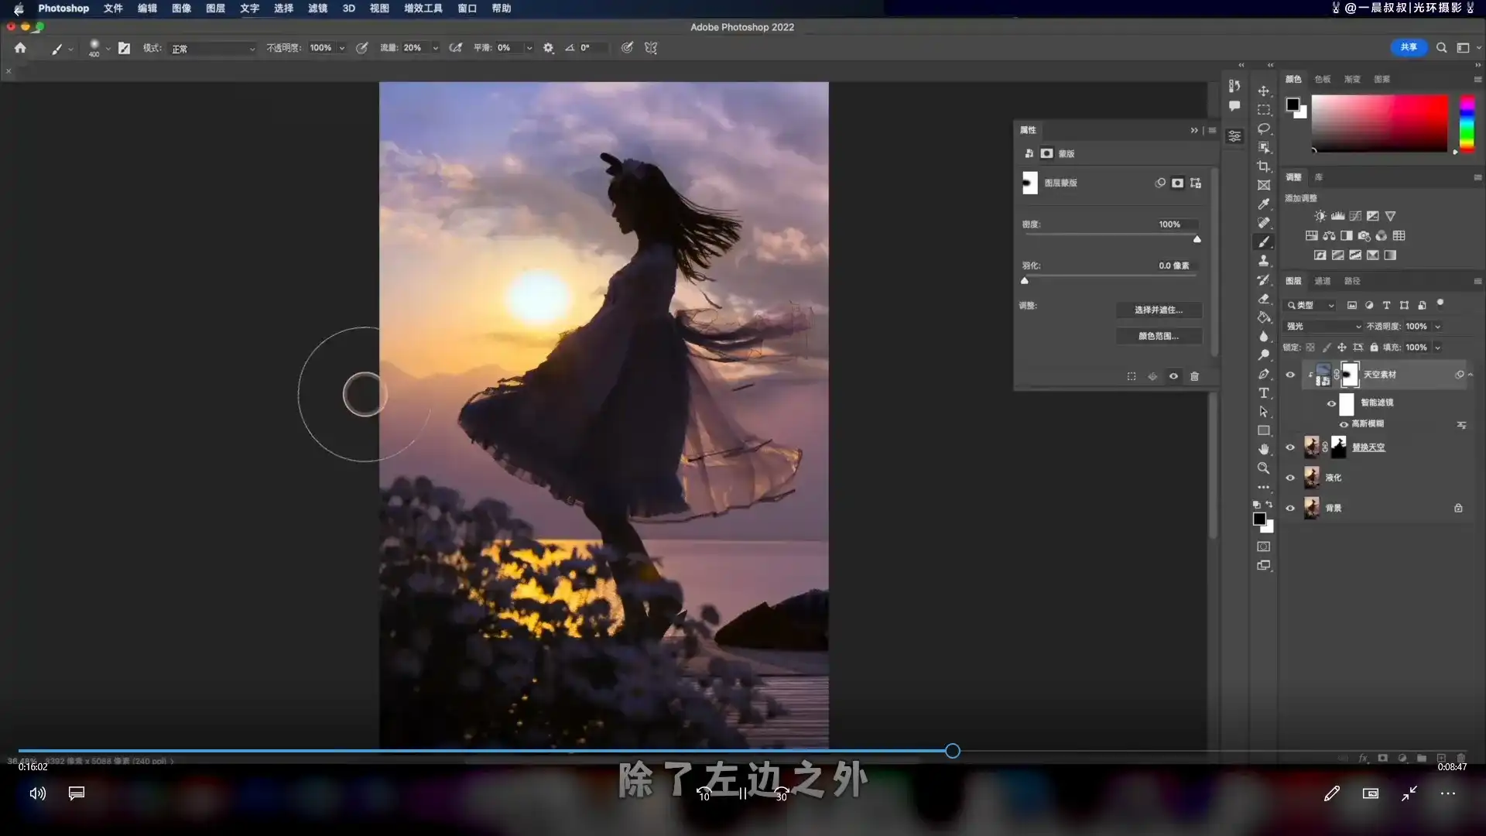
Task: Click the rainbow hue strip
Action: click(x=1467, y=124)
